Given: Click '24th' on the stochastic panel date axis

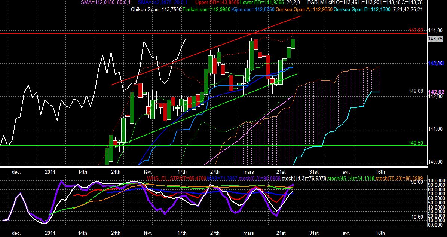Looking at the screenshot, I should (x=116, y=233).
